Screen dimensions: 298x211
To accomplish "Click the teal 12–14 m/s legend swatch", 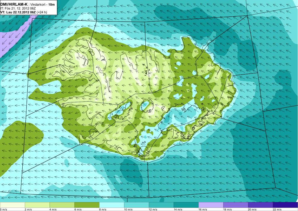I will 161,205.
